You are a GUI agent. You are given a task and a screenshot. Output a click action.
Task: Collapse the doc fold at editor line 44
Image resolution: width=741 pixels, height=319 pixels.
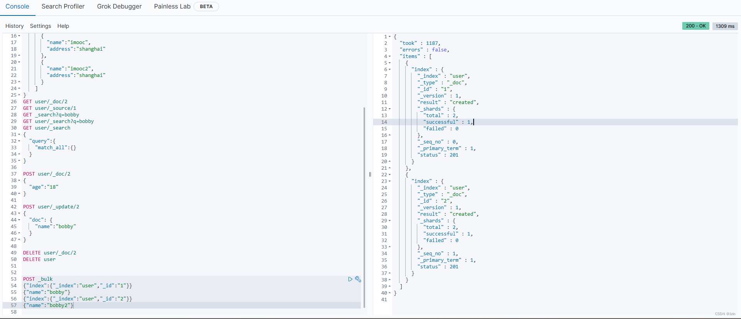tap(19, 220)
